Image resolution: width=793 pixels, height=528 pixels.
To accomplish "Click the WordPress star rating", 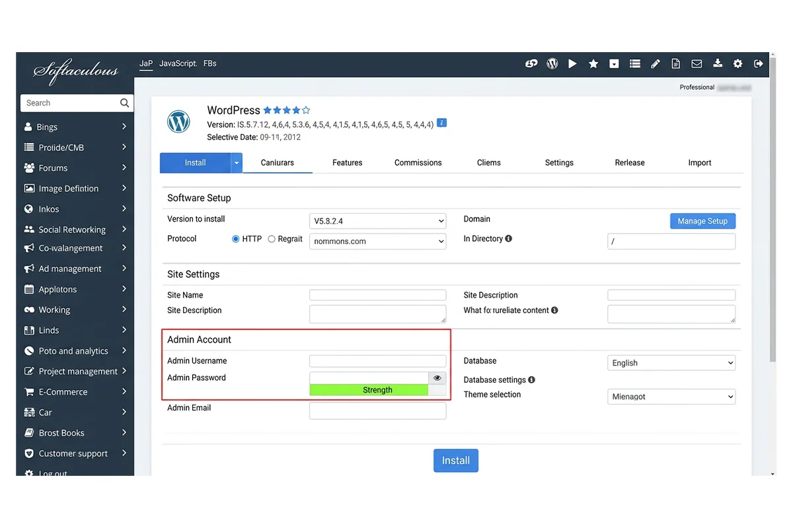I will 287,110.
